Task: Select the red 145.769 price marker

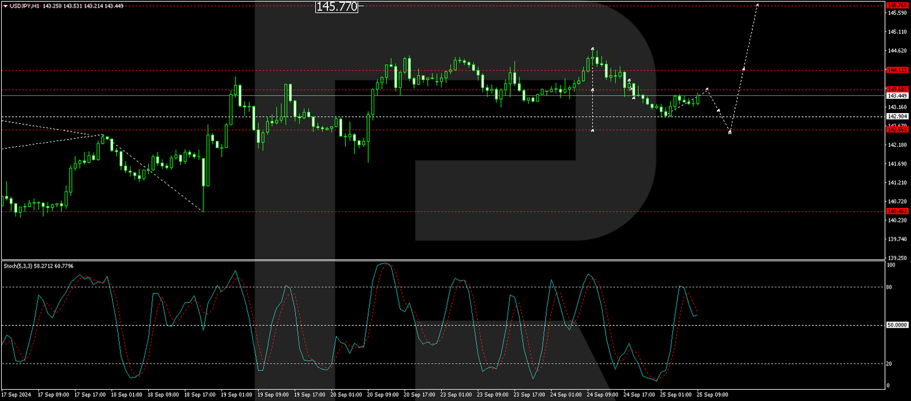Action: coord(897,6)
